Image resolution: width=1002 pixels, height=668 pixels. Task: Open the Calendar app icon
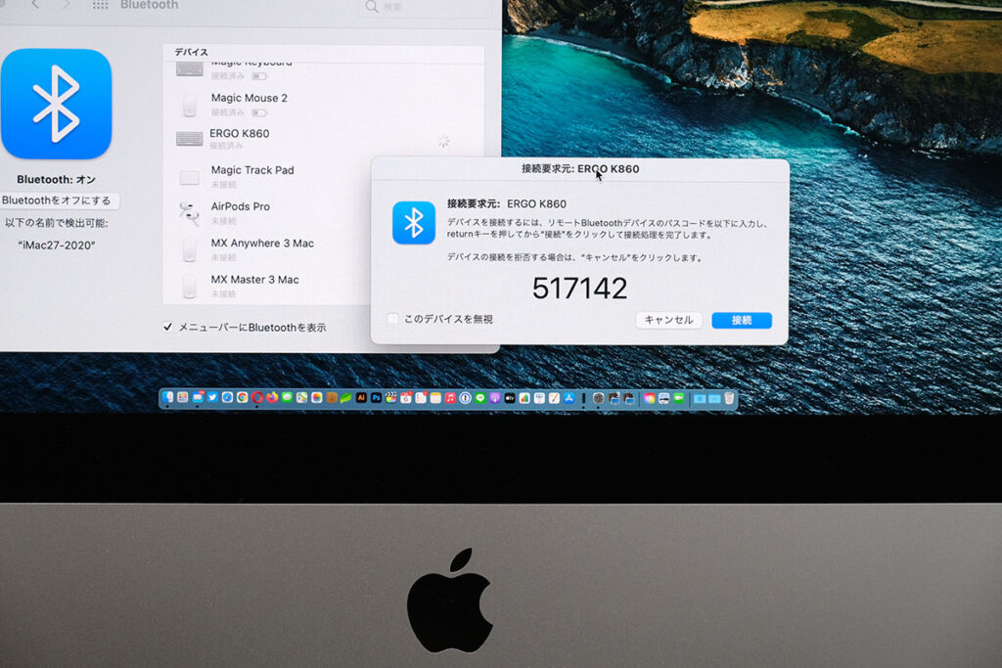[406, 397]
